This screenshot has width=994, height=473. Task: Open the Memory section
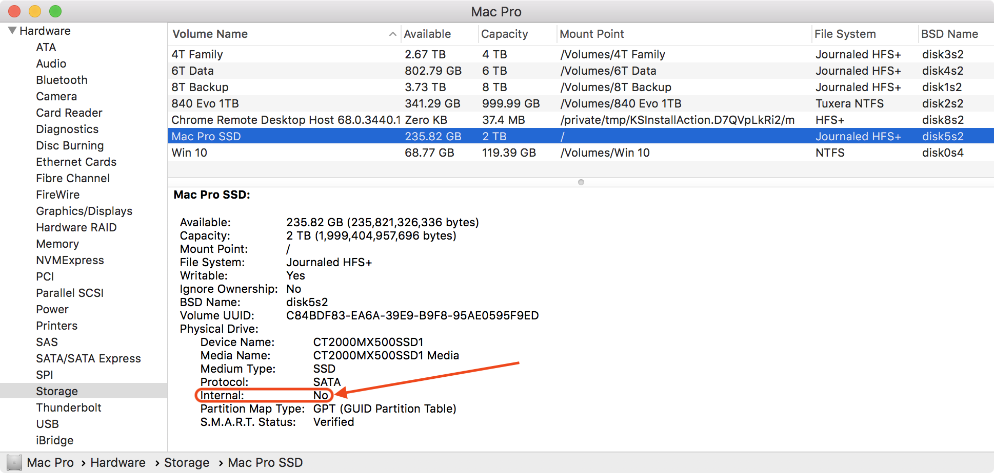(57, 244)
